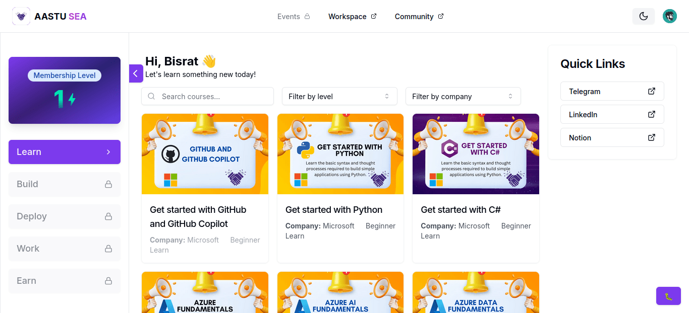This screenshot has height=313, width=689.
Task: Click the lock icon on Work
Action: click(108, 249)
